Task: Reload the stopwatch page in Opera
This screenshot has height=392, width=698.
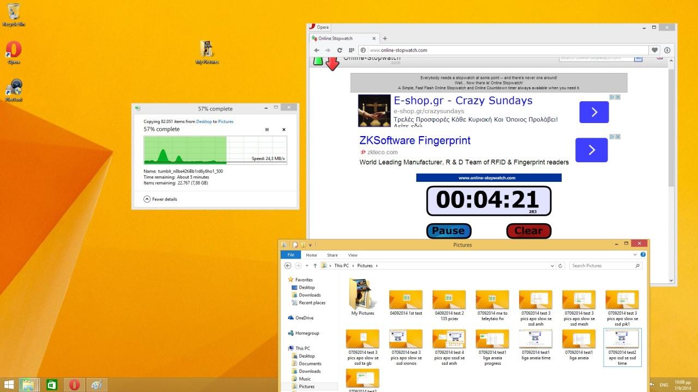Action: [340, 50]
